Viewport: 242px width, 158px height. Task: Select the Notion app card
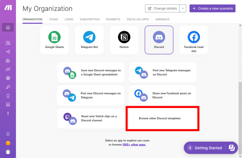pyautogui.click(x=124, y=40)
